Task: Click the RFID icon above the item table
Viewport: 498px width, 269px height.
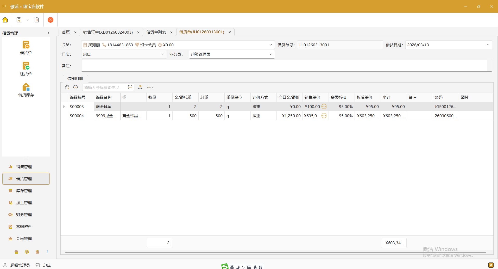Action: click(x=140, y=87)
